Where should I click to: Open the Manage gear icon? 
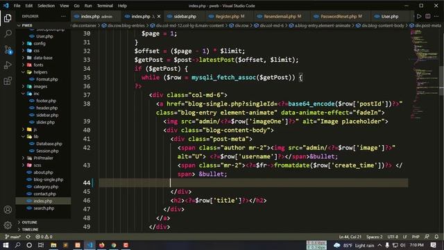8,225
